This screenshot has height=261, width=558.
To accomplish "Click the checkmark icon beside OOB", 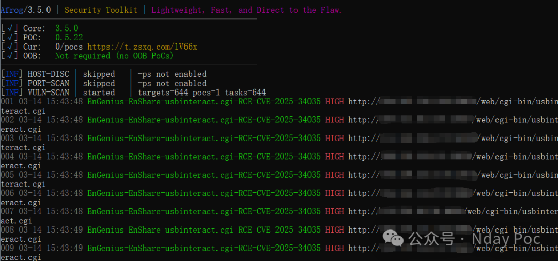I will point(10,56).
